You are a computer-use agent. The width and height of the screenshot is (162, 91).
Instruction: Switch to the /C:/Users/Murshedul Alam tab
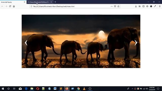(40, 2)
